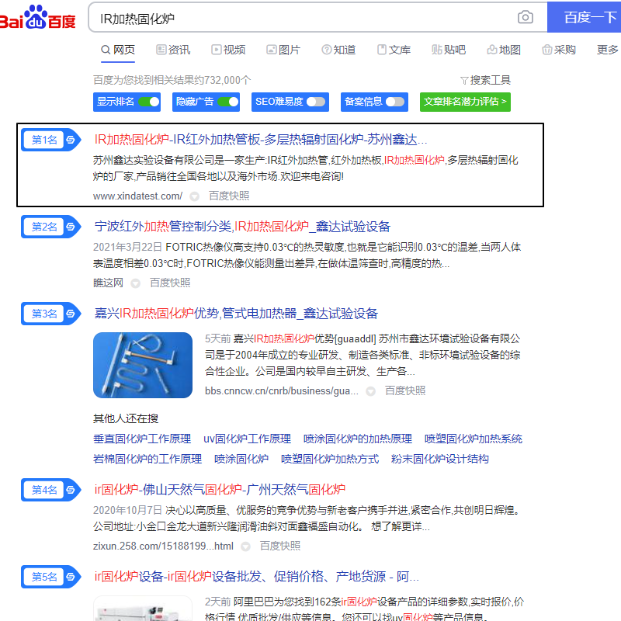Toggle the 隐藏广告 switch

point(228,102)
